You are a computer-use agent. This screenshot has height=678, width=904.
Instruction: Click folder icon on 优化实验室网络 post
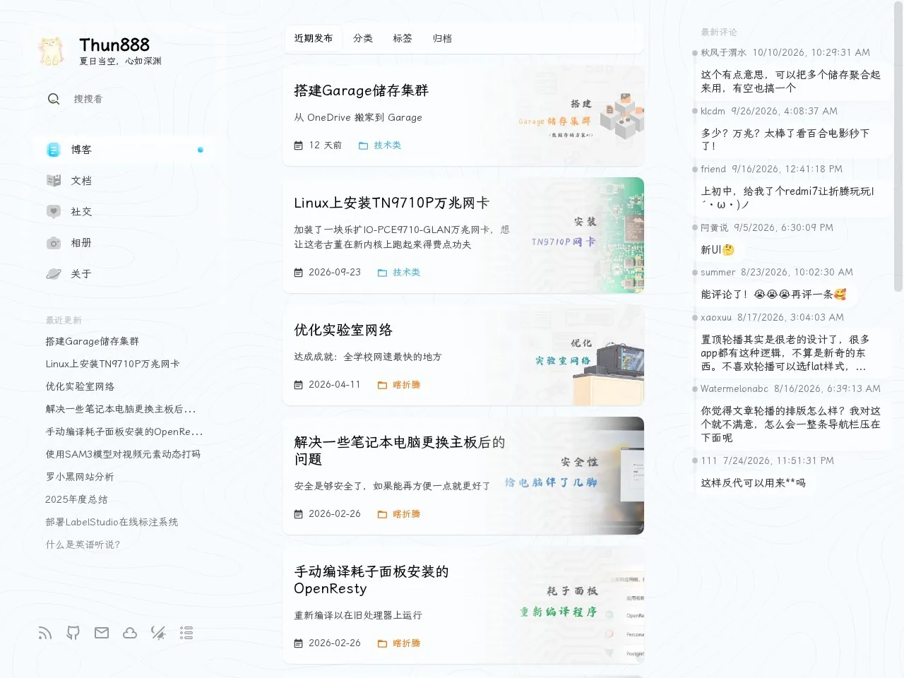click(x=382, y=385)
